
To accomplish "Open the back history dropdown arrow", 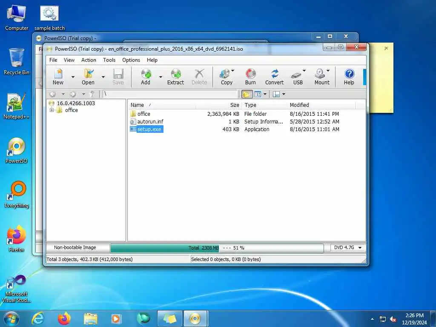I will 63,94.
